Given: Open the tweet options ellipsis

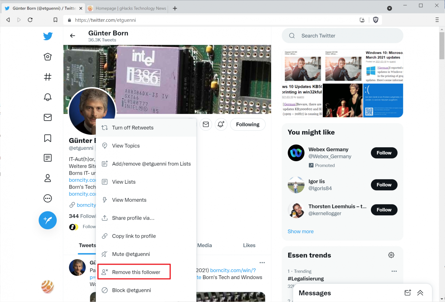Looking at the screenshot, I should (x=262, y=263).
